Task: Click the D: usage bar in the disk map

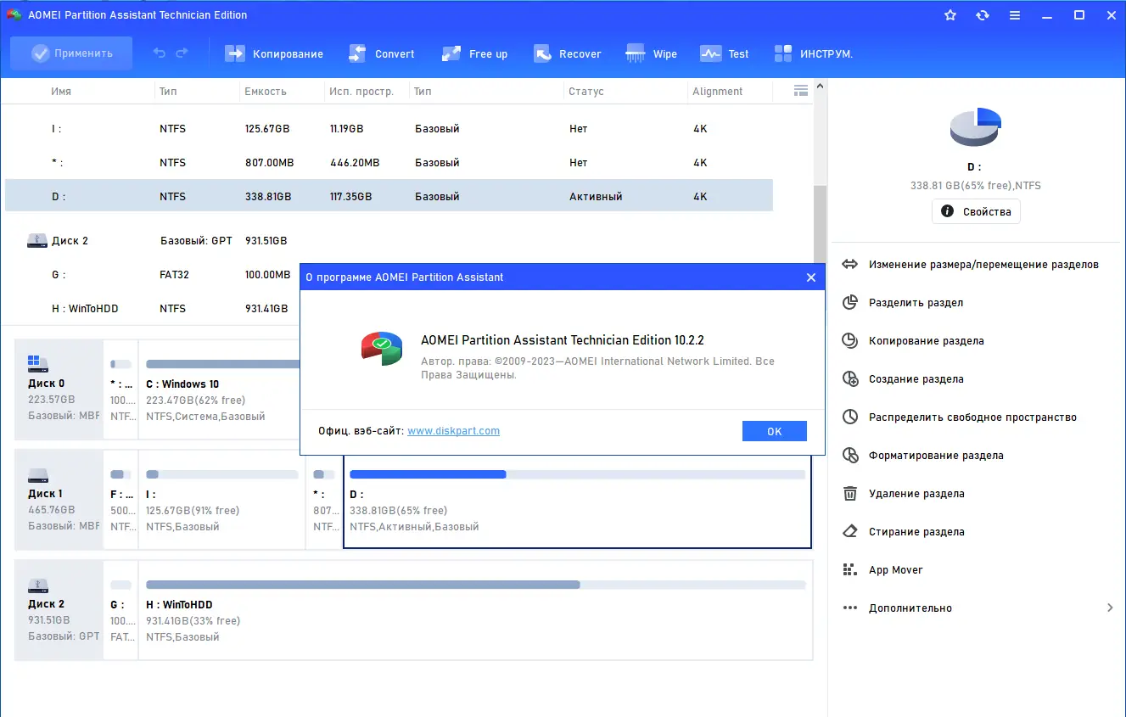Action: [x=577, y=474]
